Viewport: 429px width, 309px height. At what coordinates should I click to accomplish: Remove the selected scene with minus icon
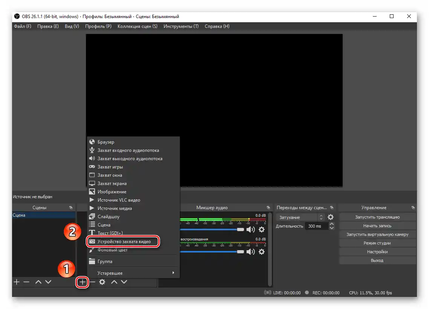26,282
